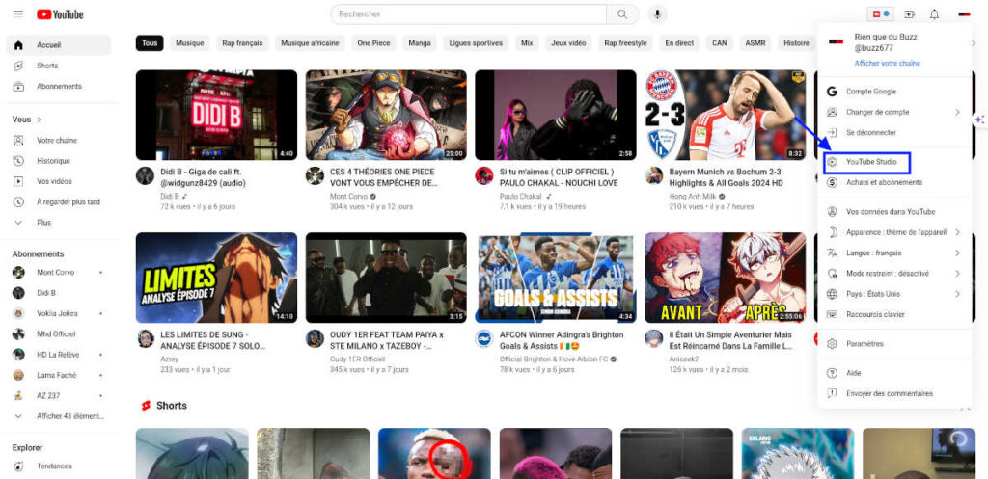Open the notifications bell
The height and width of the screenshot is (479, 988).
click(934, 13)
